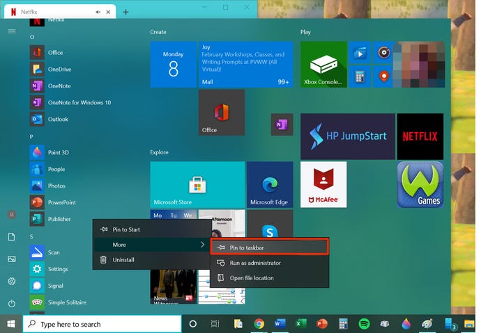Open Paint 3D from the app list
488x333 pixels.
coord(58,152)
